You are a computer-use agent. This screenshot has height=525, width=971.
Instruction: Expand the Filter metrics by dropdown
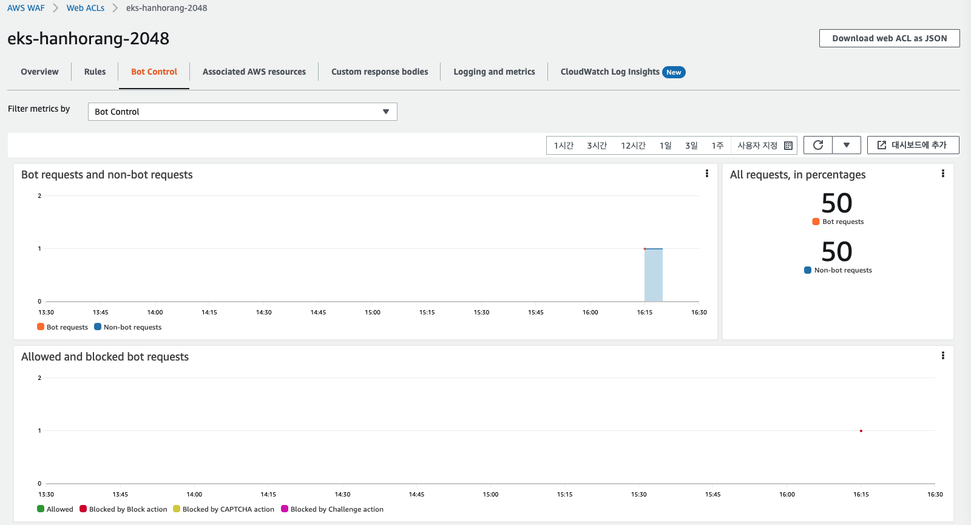coord(243,112)
